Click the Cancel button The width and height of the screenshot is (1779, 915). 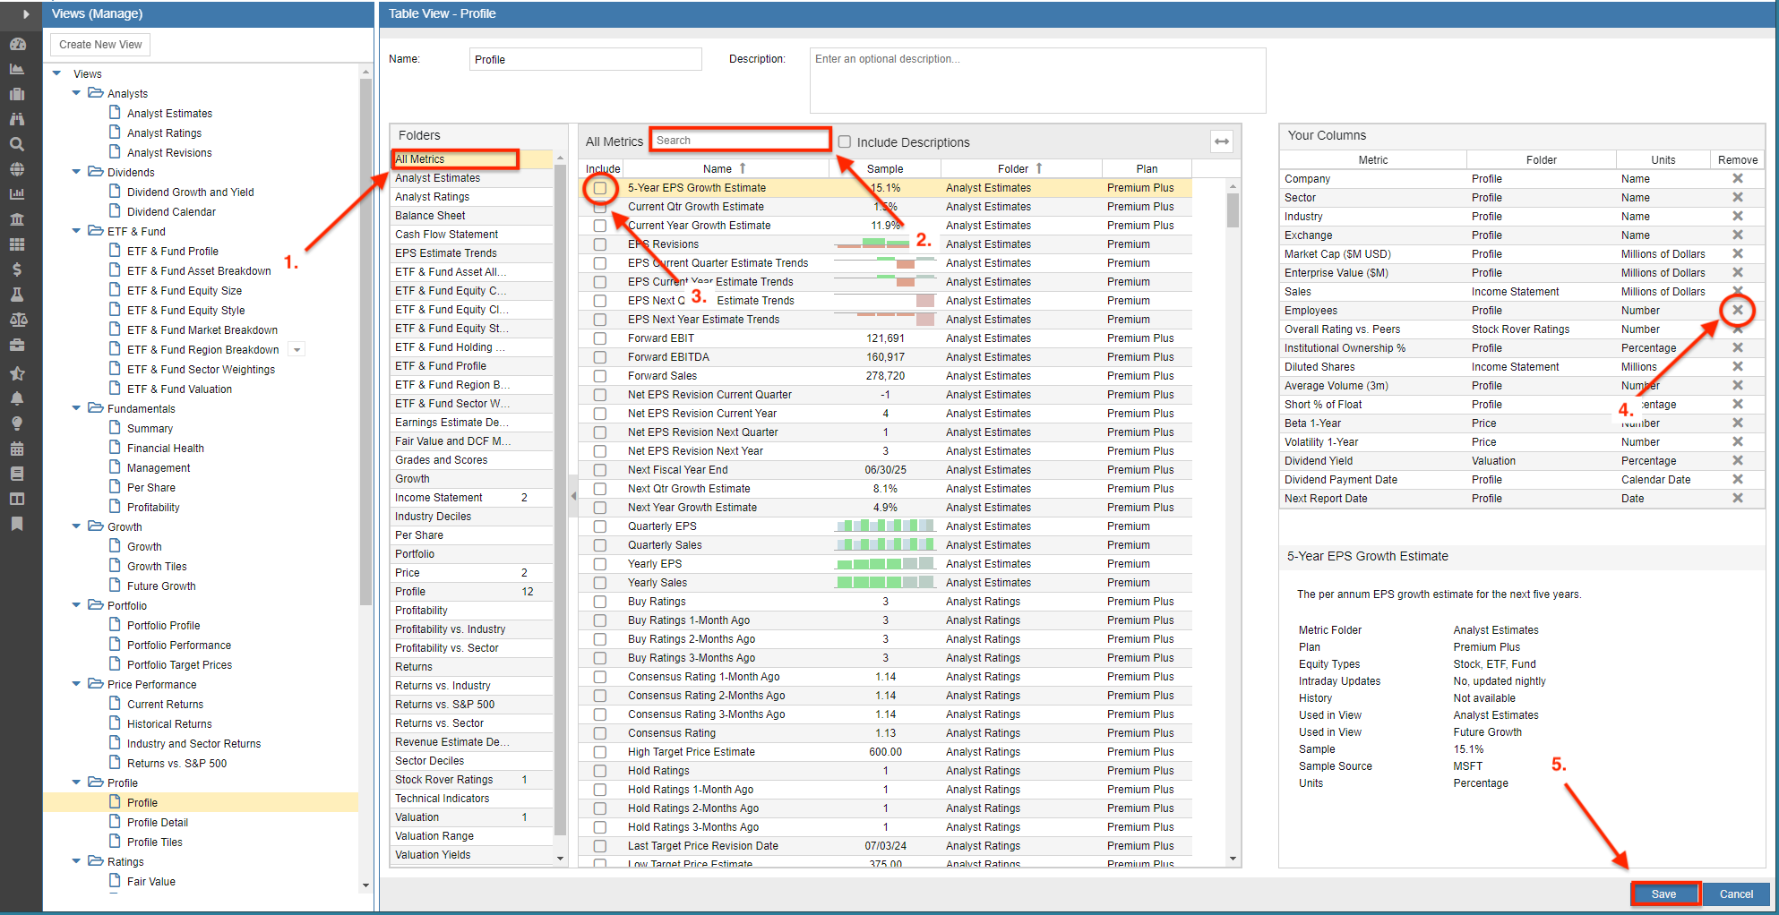(x=1736, y=894)
